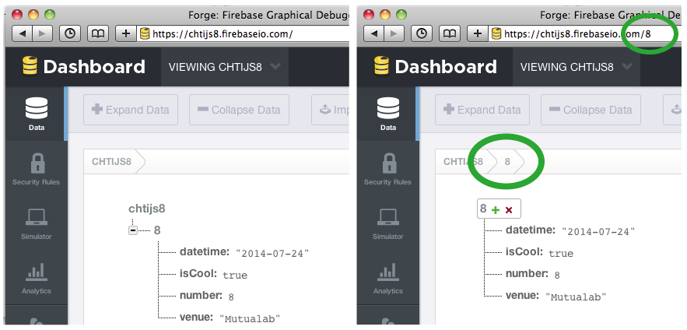Open Security Rules in right window sidebar
The image size is (687, 330).
(x=388, y=168)
